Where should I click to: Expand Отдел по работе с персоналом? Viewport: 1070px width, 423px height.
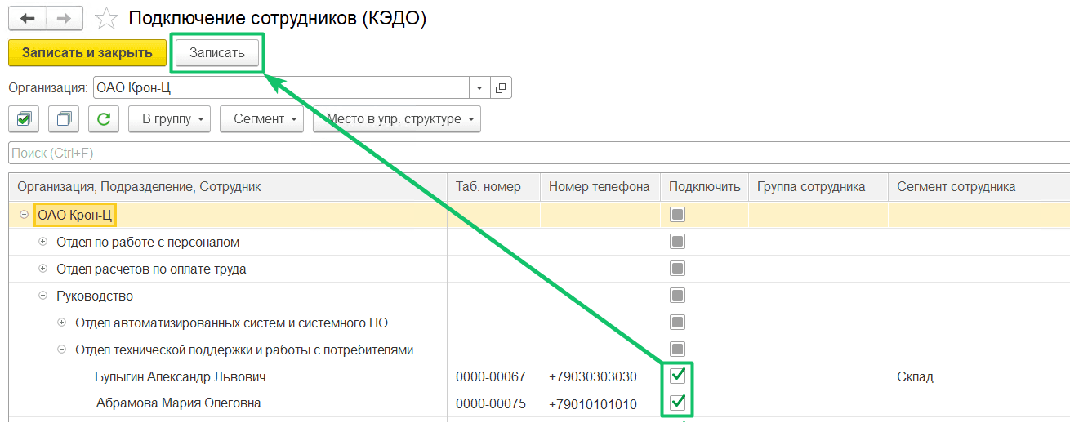42,243
